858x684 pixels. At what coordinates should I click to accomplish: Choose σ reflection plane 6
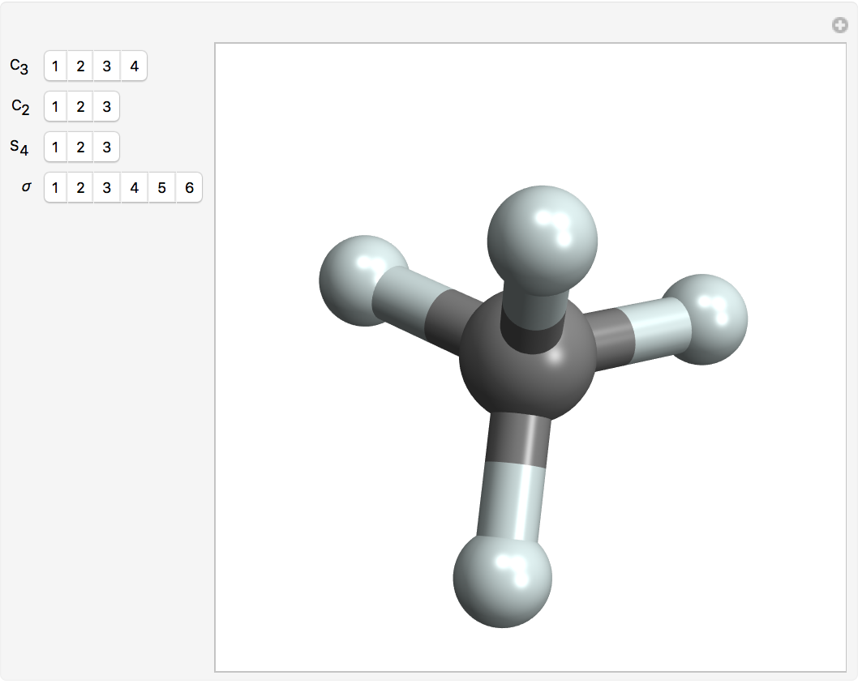tap(189, 188)
